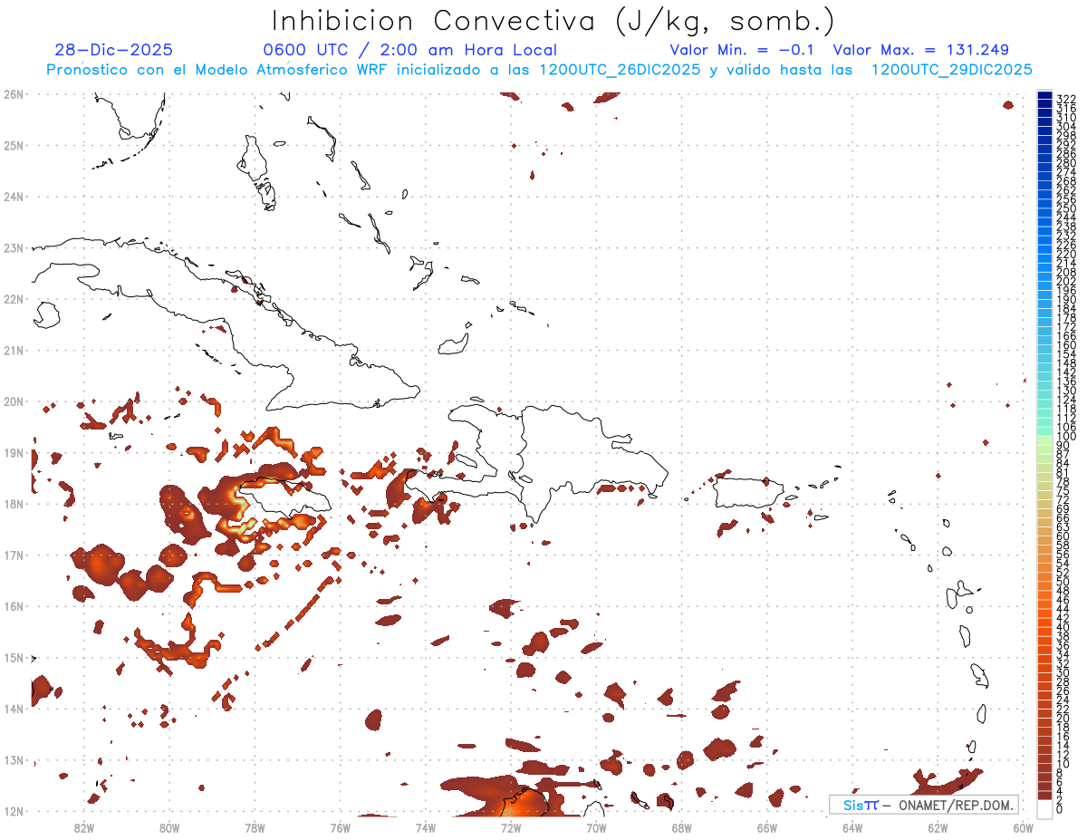Image resolution: width=1087 pixels, height=840 pixels.
Task: Click the longitude label '60W'
Action: pos(1024,827)
